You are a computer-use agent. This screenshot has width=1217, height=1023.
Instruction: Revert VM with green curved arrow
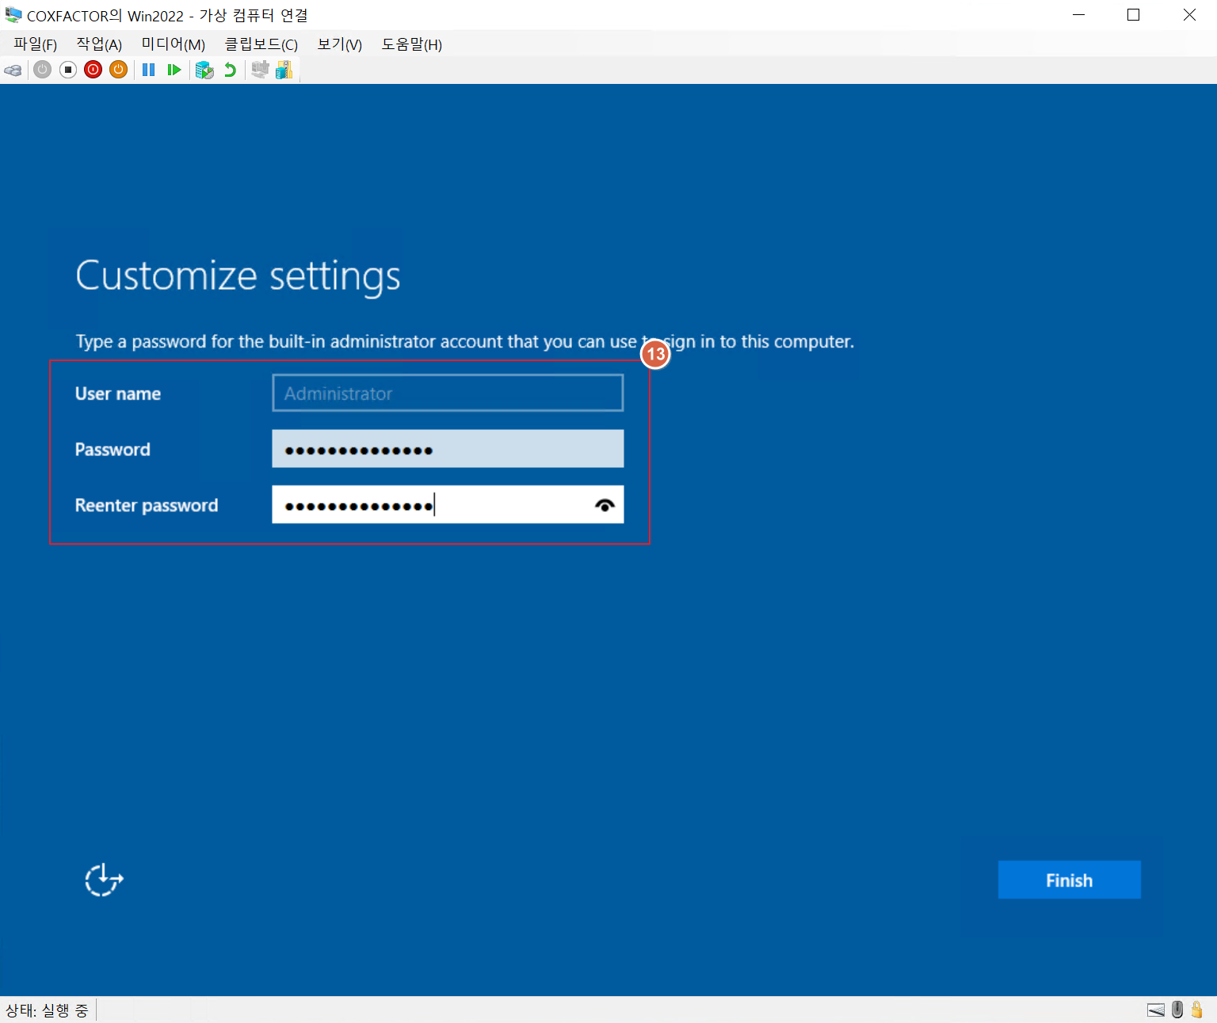click(230, 70)
